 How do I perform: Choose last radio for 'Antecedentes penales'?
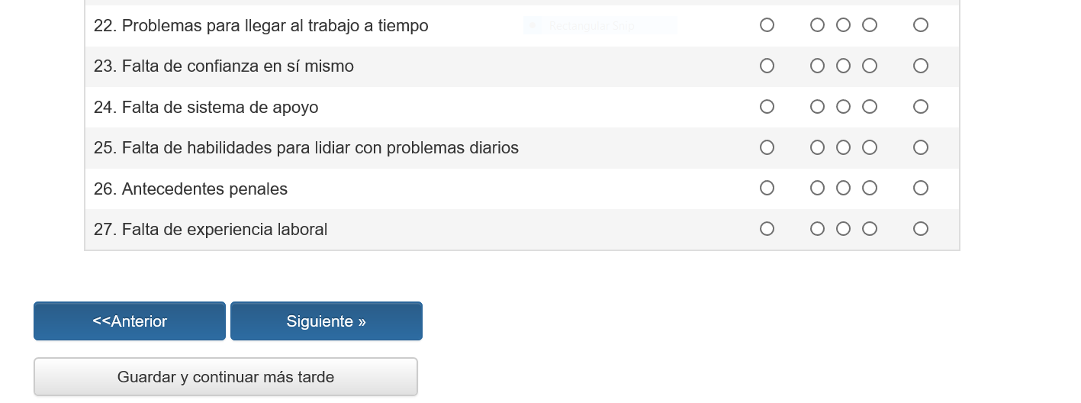(921, 188)
